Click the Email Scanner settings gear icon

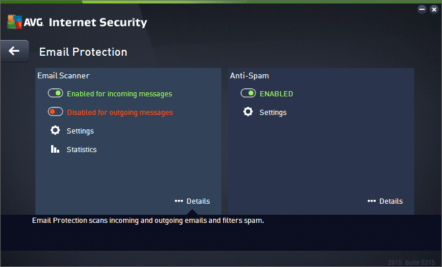[55, 131]
